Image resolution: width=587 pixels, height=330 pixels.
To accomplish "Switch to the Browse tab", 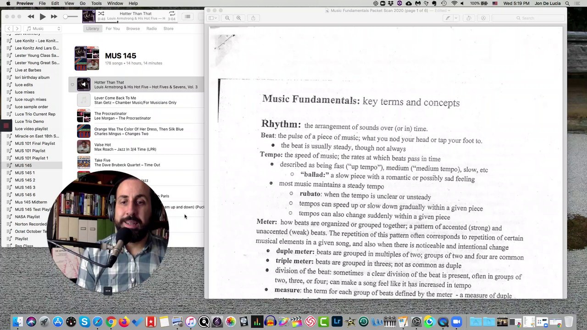I will click(133, 28).
